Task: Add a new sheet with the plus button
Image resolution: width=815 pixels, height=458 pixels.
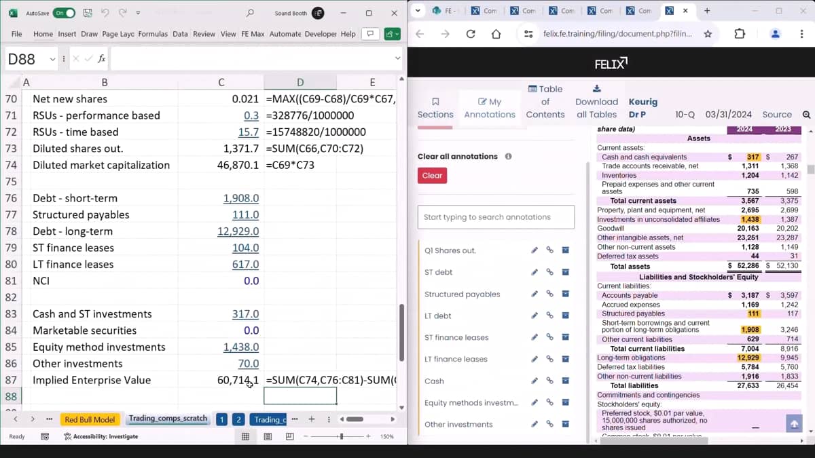Action: [x=312, y=419]
